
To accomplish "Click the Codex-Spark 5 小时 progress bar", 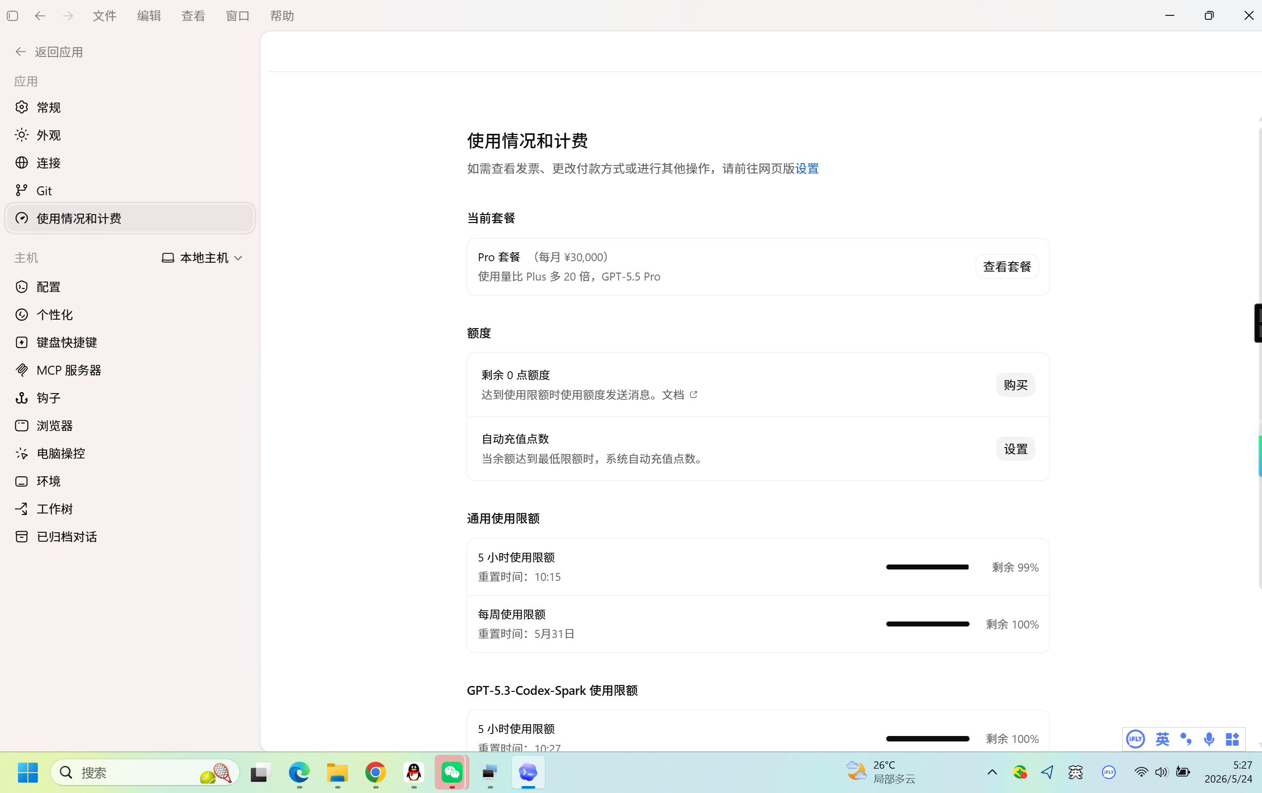I will (x=927, y=739).
